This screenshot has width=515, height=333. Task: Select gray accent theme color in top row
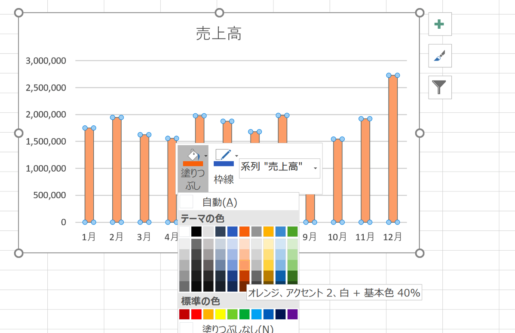(x=257, y=231)
